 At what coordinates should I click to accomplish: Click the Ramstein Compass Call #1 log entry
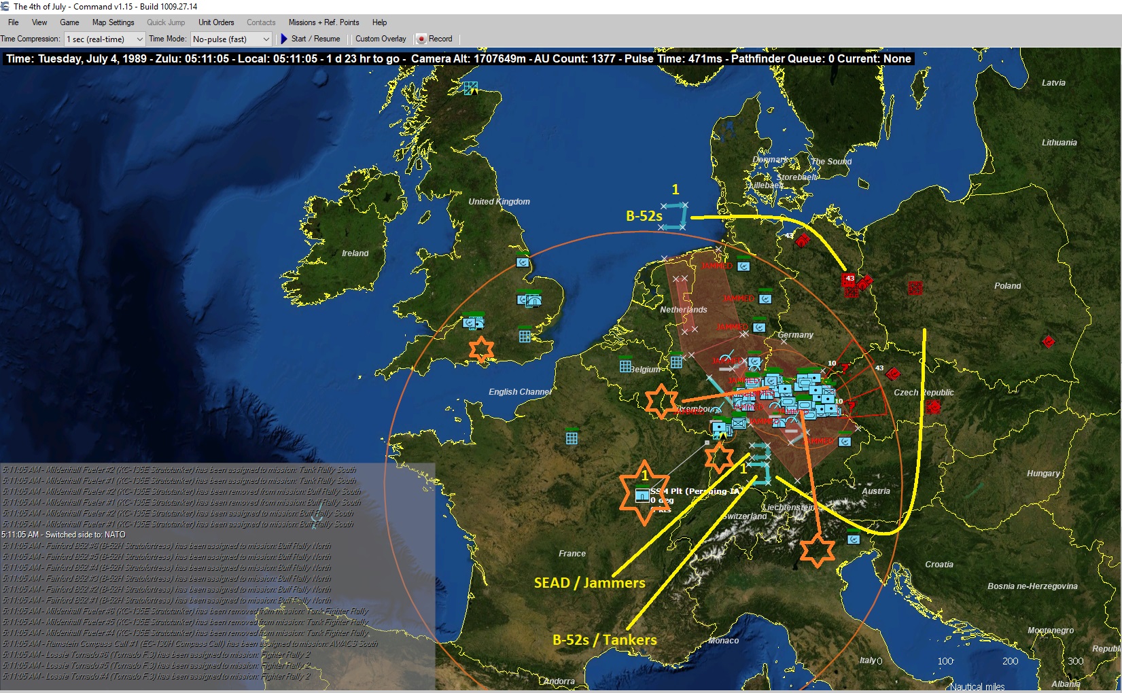pyautogui.click(x=190, y=643)
